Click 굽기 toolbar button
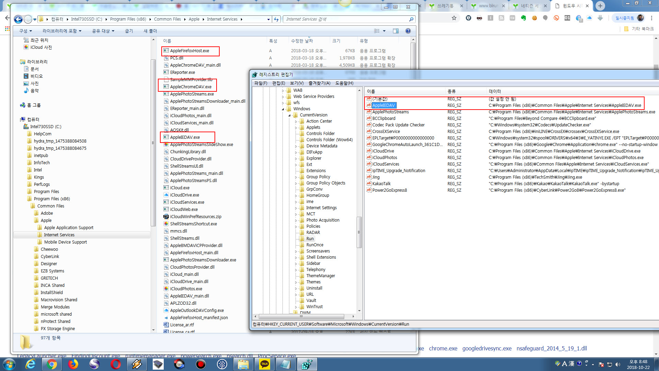659x371 pixels. point(129,31)
